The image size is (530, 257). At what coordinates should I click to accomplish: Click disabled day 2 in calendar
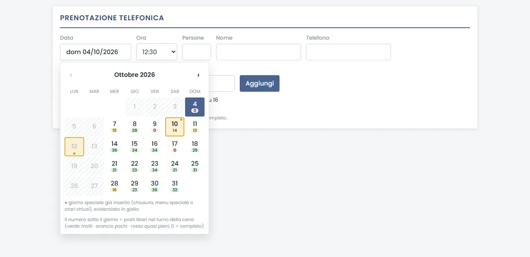155,107
